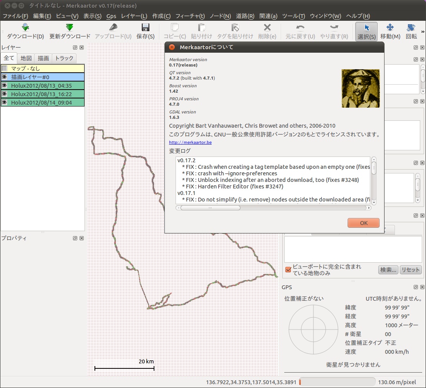
Task: Click the 更新ダウンロード toolbar icon
Action: 70,27
